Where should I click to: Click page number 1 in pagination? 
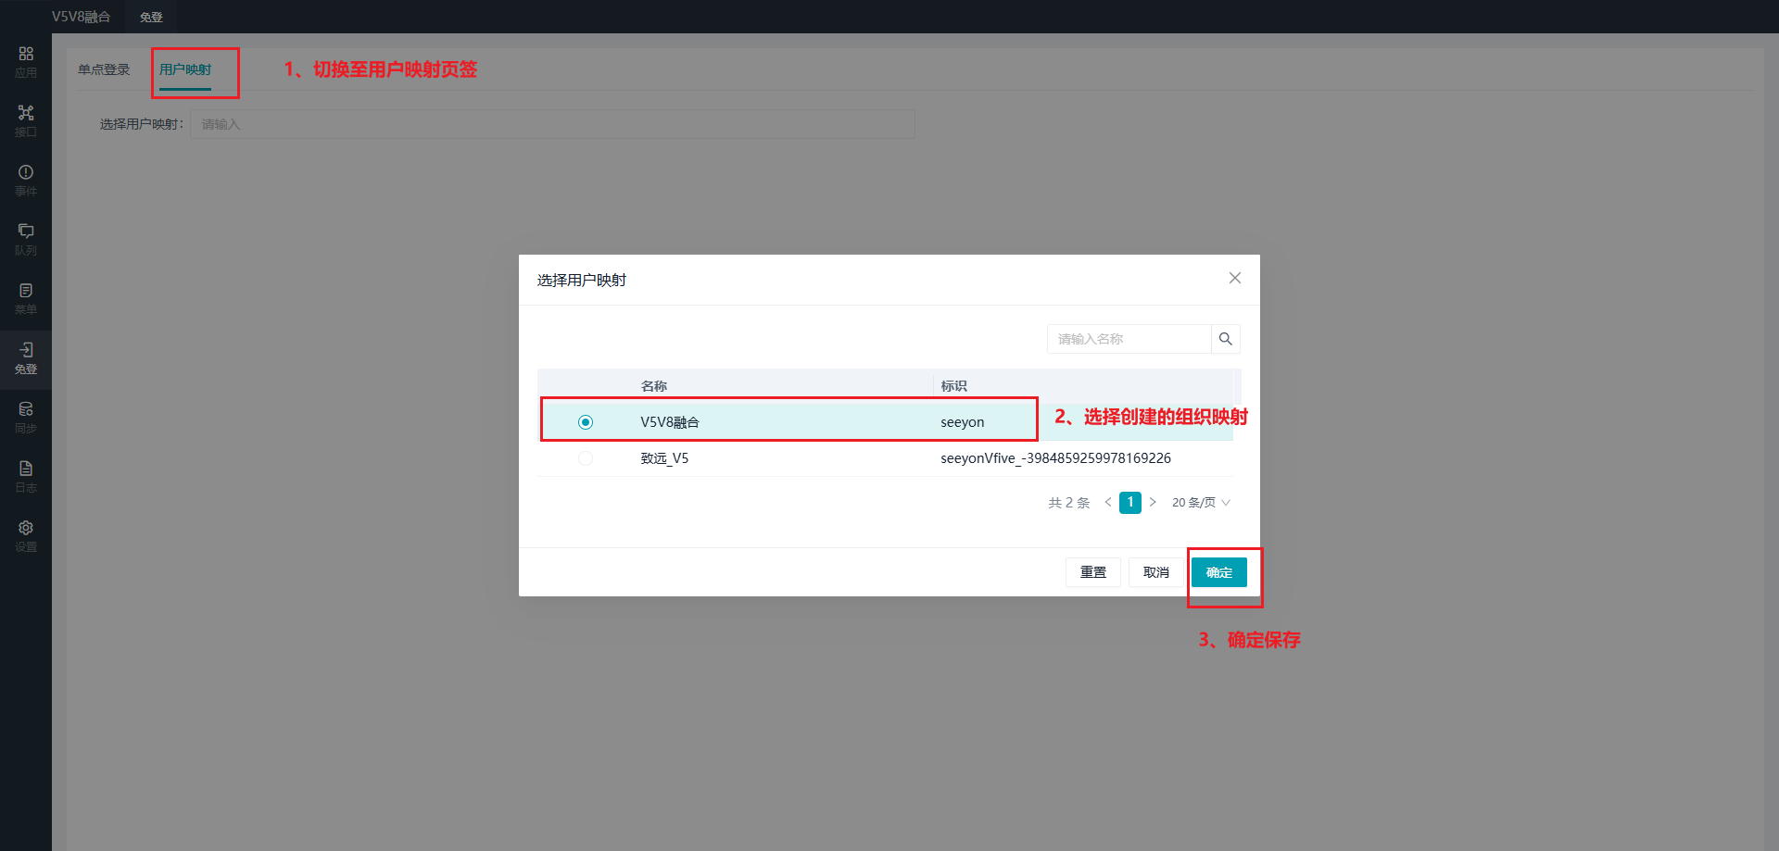click(x=1130, y=503)
